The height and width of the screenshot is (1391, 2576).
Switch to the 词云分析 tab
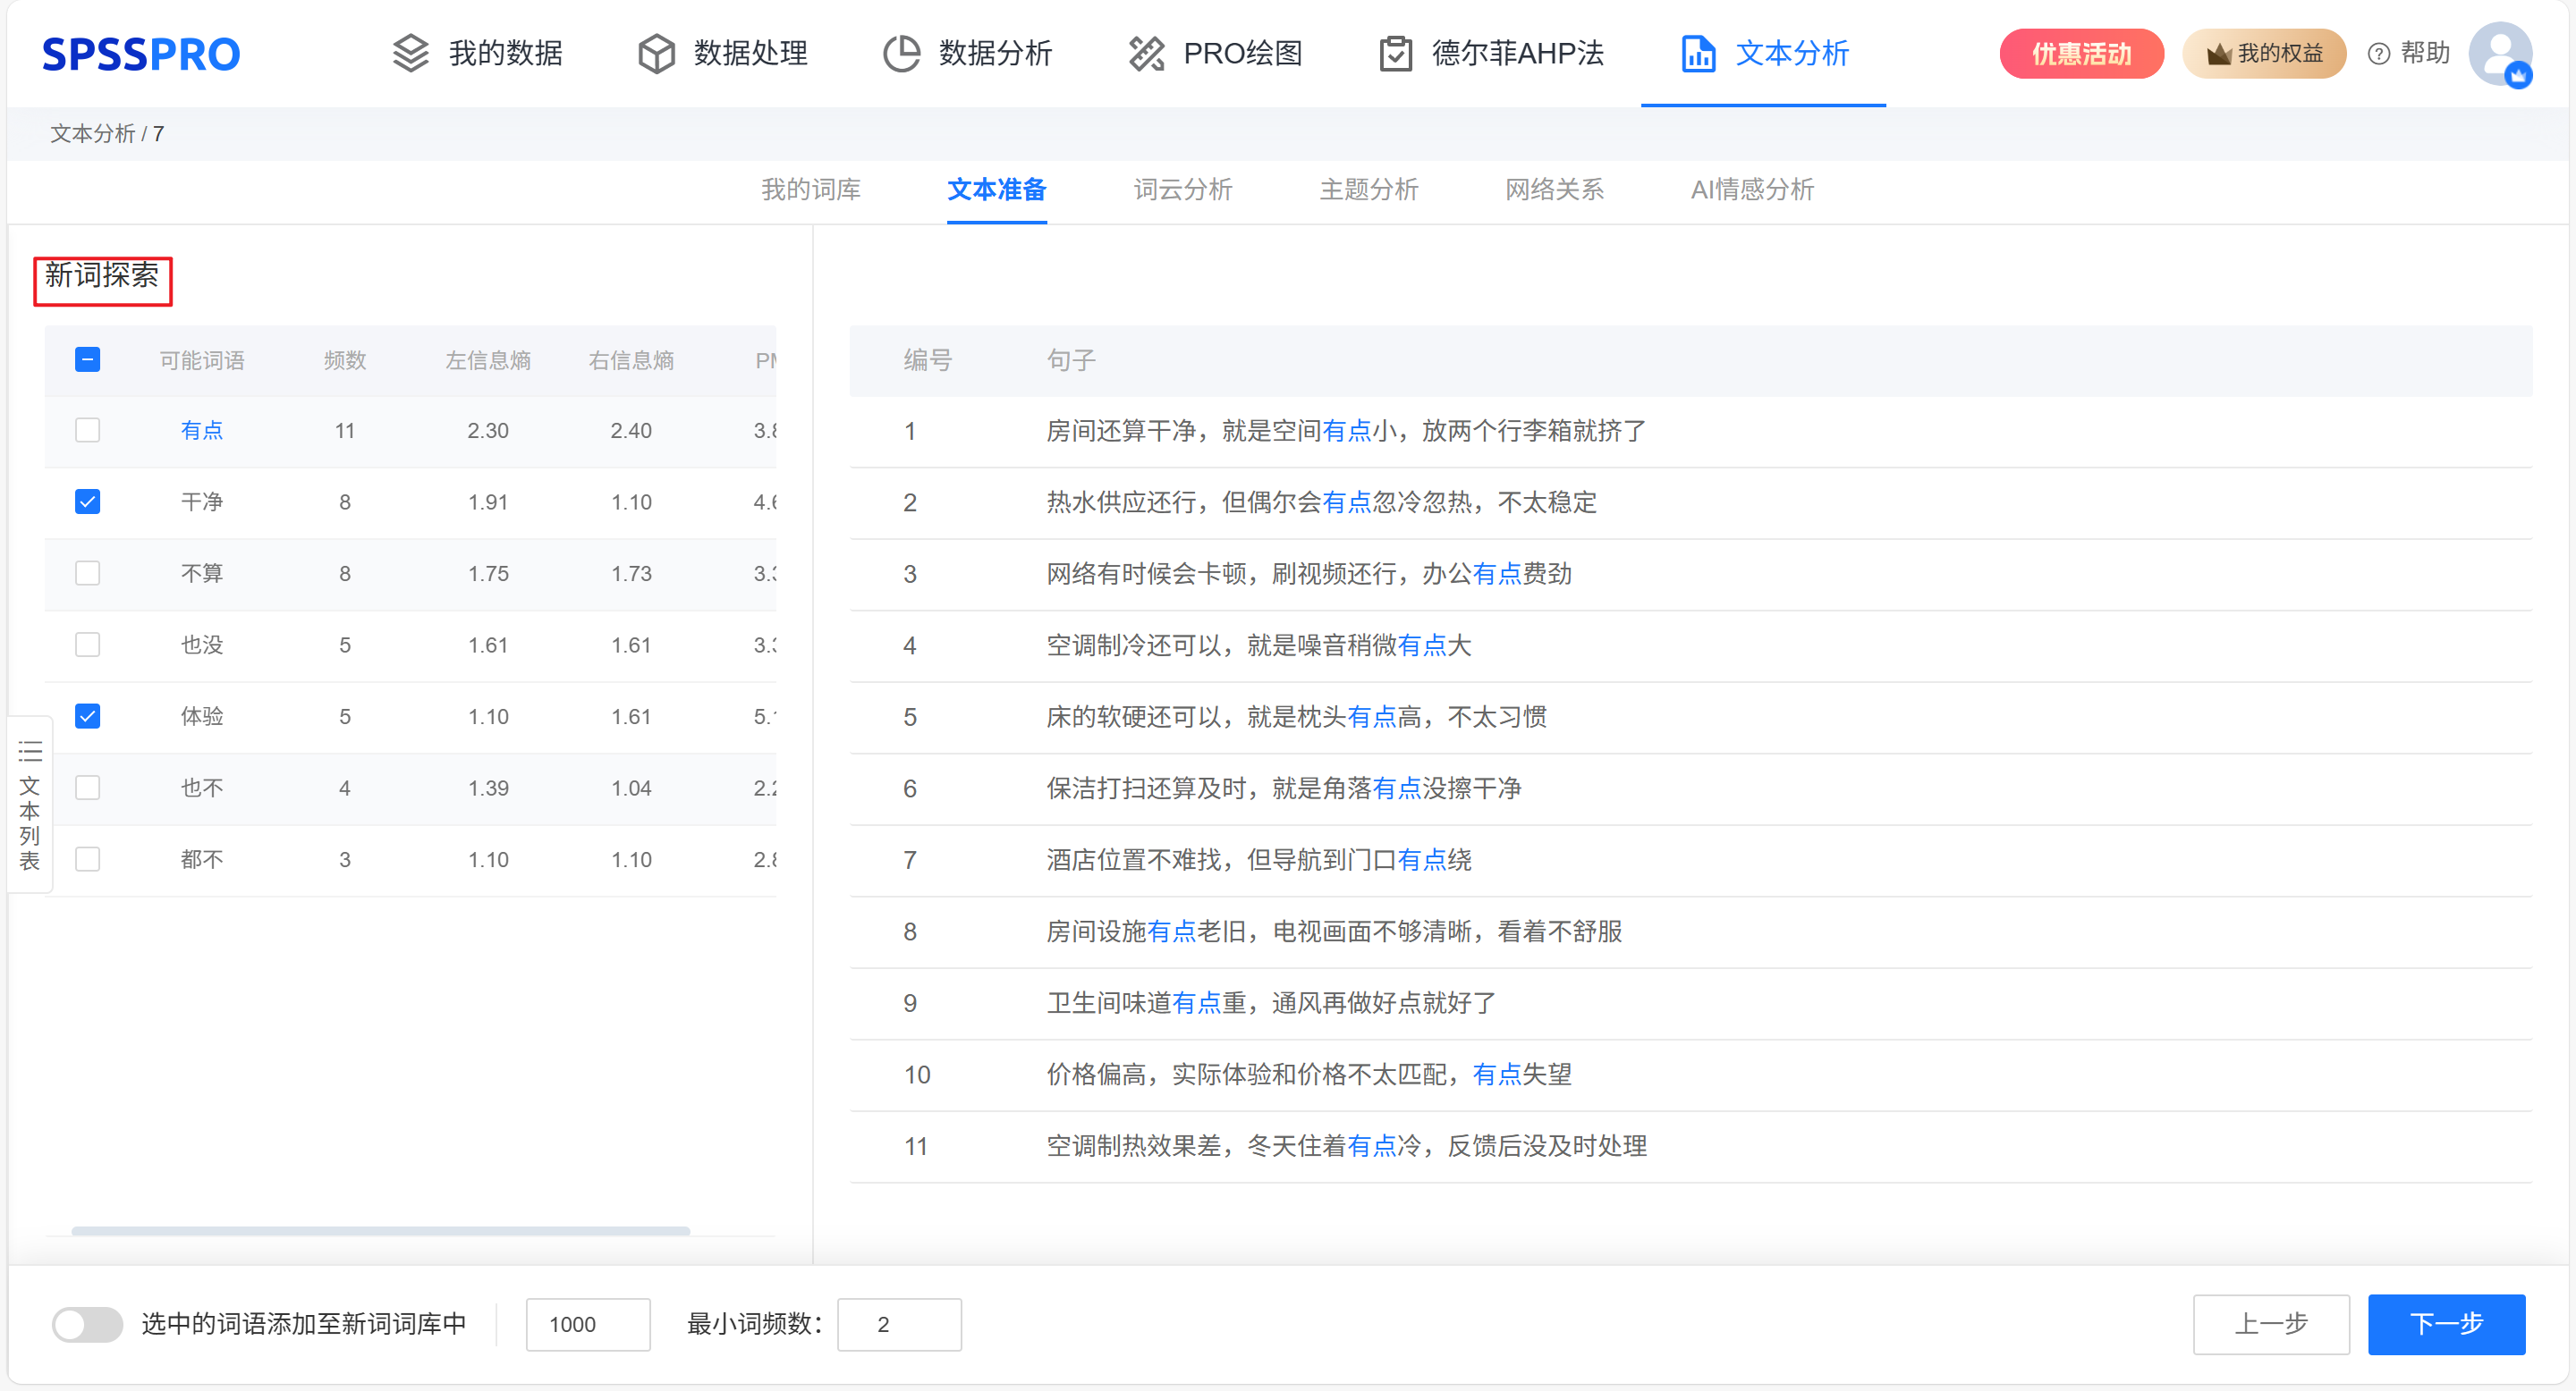point(1182,189)
